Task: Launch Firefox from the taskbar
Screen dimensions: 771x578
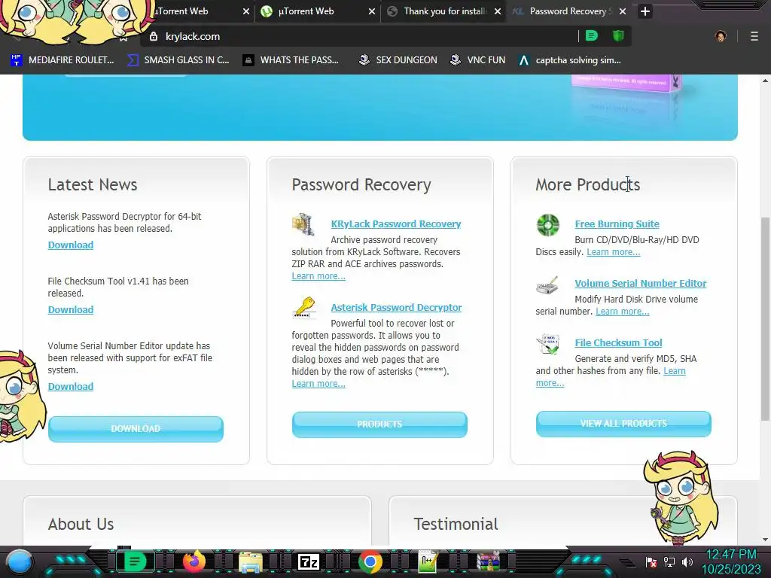Action: pyautogui.click(x=194, y=561)
